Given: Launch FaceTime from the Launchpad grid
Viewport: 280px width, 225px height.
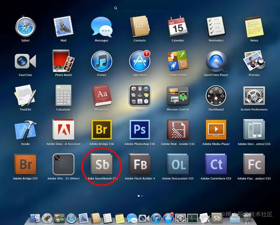Looking at the screenshot, I should click(25, 61).
